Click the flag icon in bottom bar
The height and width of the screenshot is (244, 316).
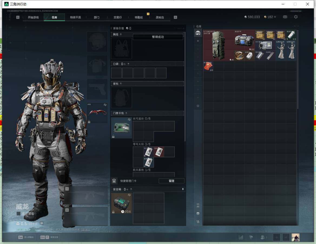pyautogui.click(x=251, y=237)
